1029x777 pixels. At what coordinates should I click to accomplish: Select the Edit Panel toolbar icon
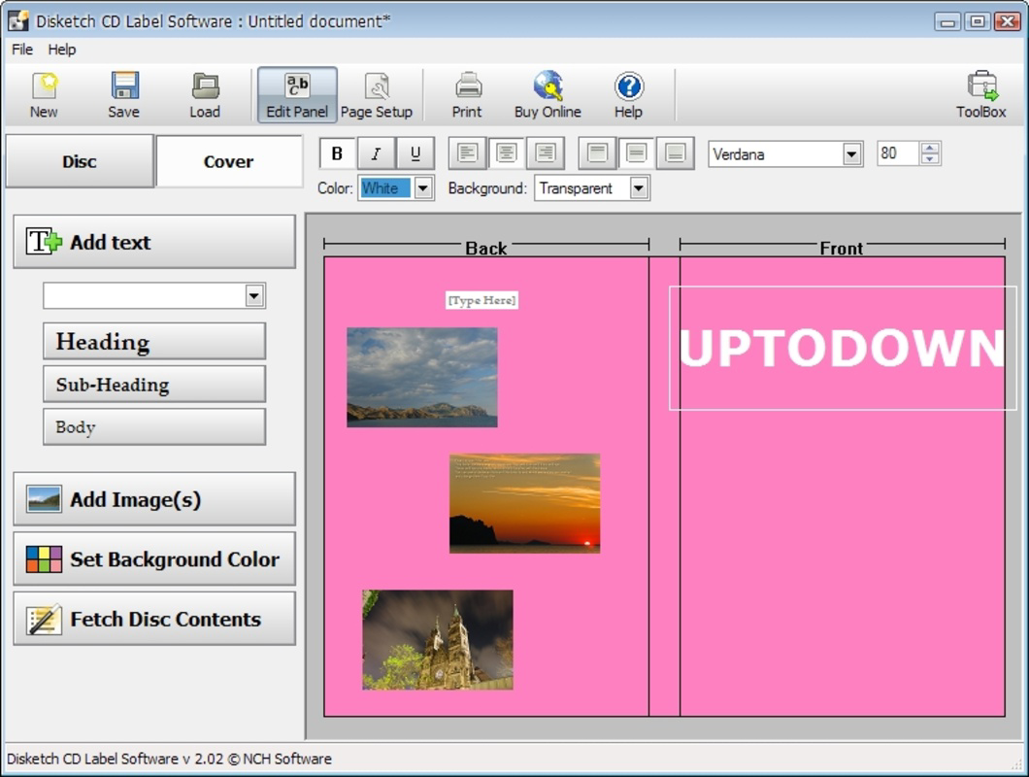click(295, 92)
